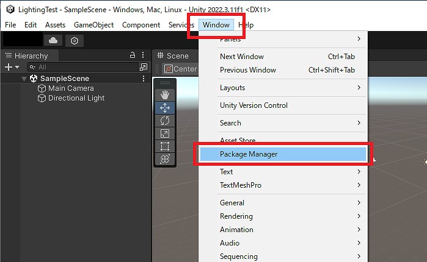The image size is (427, 262).
Task: Select the Transform tool
Action: (165, 159)
